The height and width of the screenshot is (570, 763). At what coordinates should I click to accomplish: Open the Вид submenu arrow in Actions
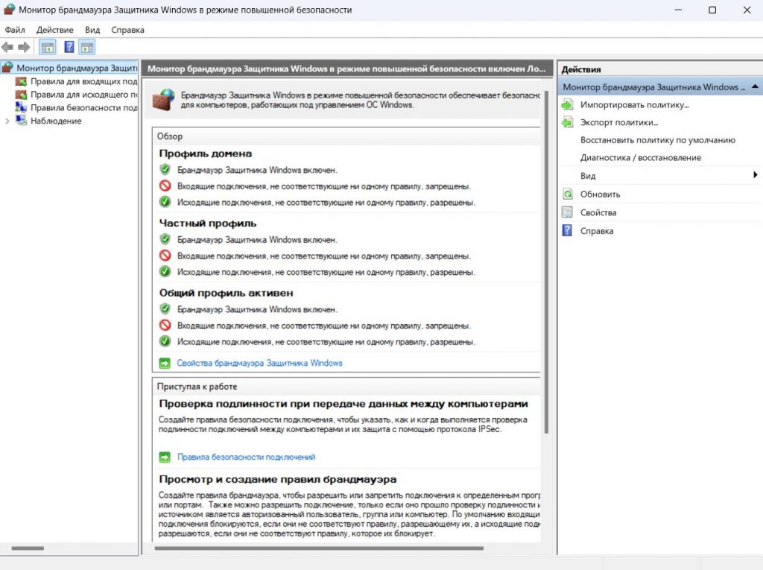coord(755,176)
